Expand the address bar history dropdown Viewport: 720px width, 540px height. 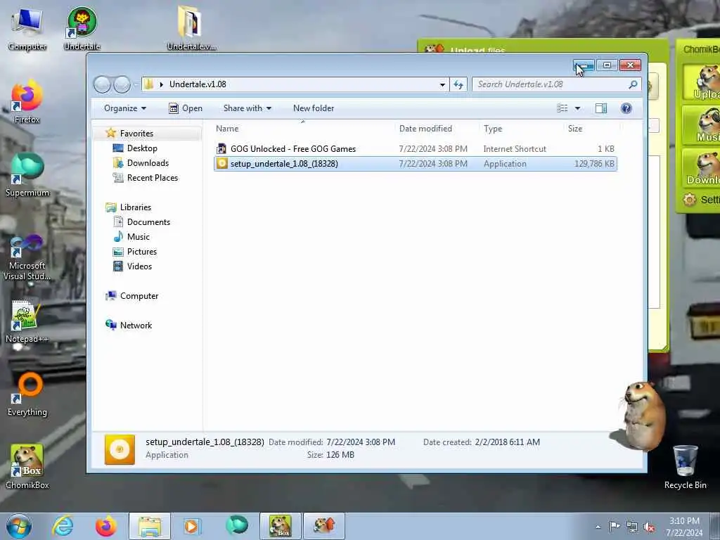coord(442,84)
